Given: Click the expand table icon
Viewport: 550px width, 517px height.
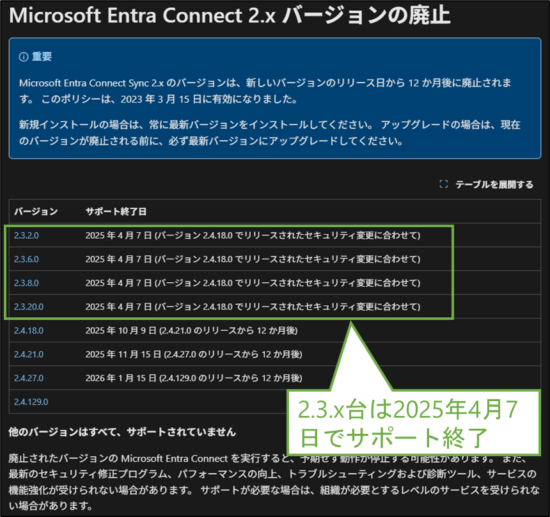Looking at the screenshot, I should coord(444,184).
